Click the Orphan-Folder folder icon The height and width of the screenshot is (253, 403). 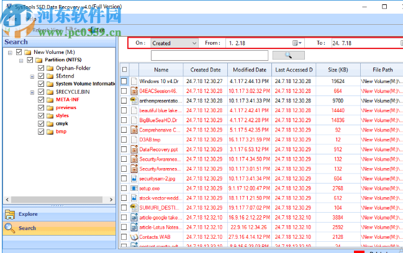tap(50, 68)
